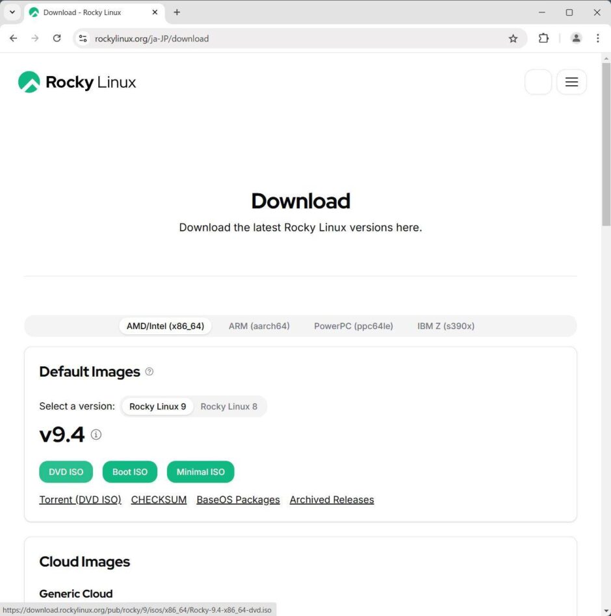Image resolution: width=611 pixels, height=616 pixels.
Task: Open the Chrome profile menu
Action: coord(576,38)
